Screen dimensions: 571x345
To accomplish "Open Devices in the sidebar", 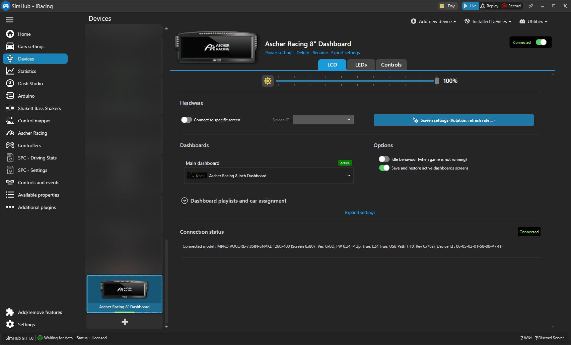I will 35,59.
